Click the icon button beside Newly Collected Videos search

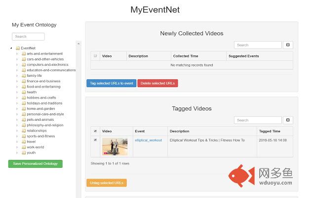(x=288, y=45)
